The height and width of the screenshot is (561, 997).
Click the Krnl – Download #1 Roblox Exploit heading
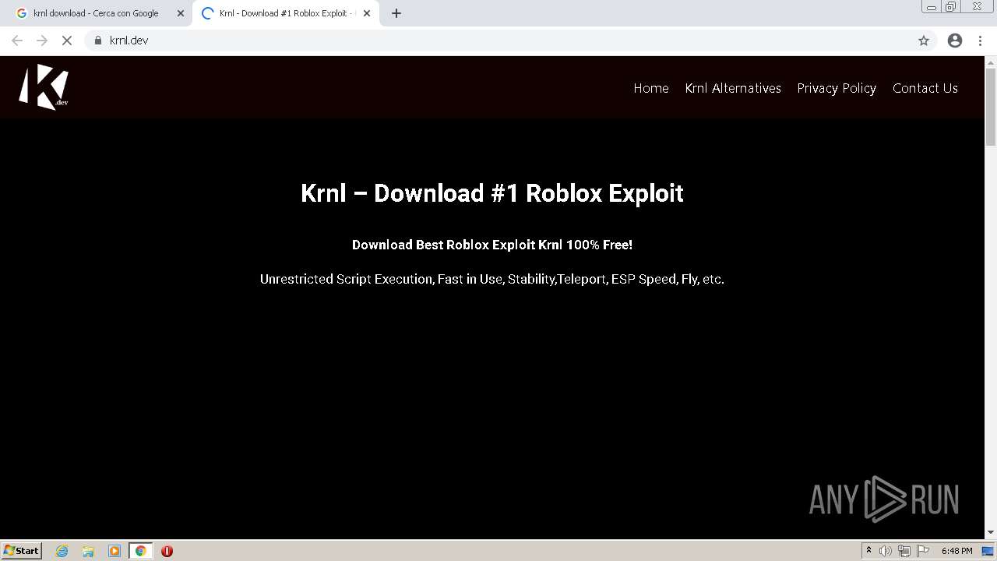pos(492,193)
